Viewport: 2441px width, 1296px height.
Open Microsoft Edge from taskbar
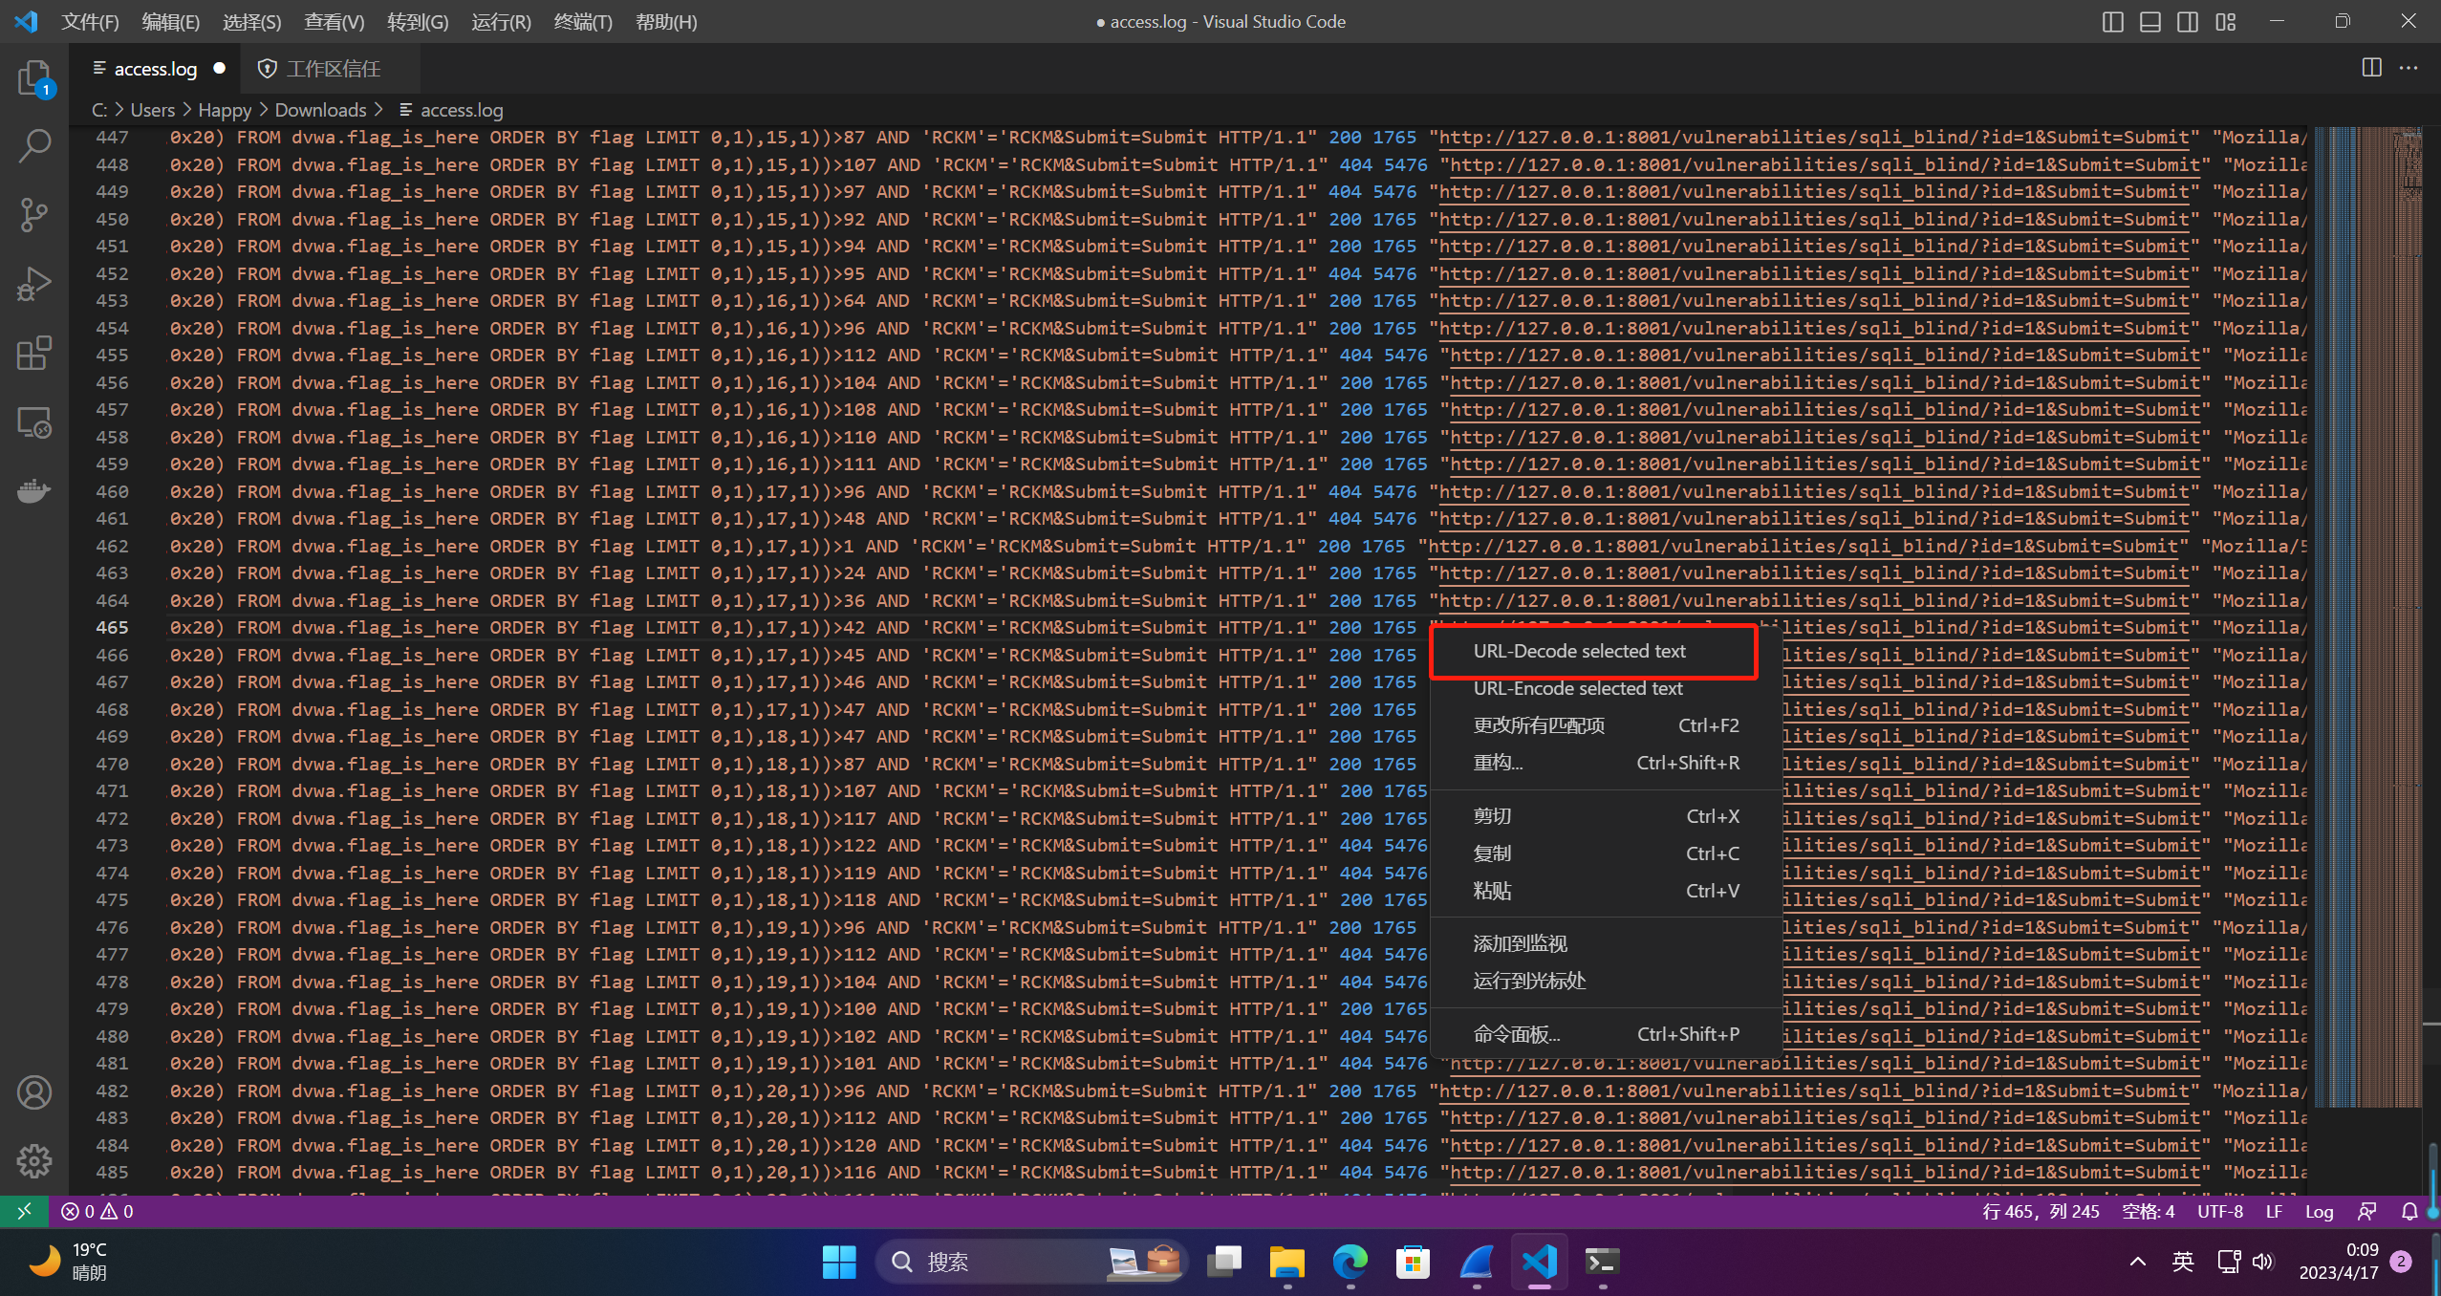(1350, 1262)
